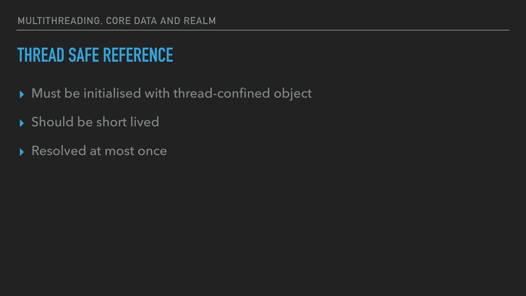
Task: Click "CORE DATA" in the header text
Action: (131, 21)
